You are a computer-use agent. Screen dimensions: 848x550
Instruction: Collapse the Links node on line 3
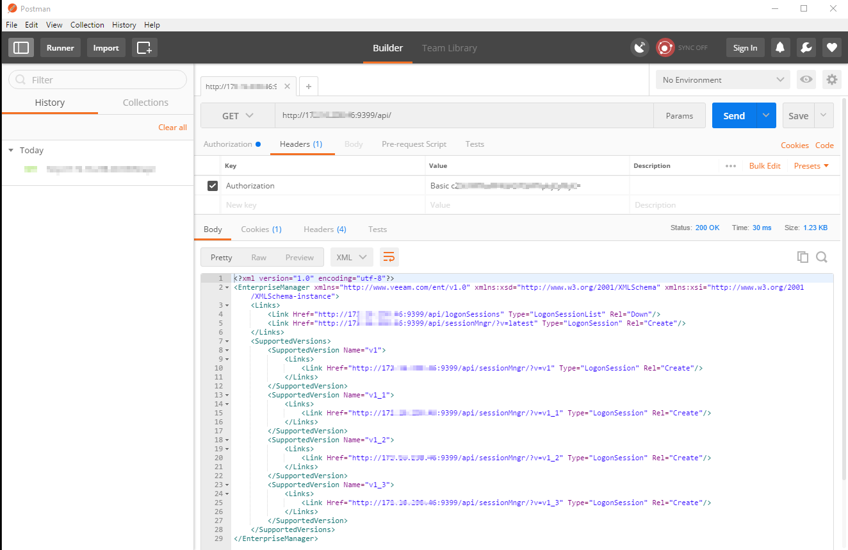pyautogui.click(x=229, y=306)
